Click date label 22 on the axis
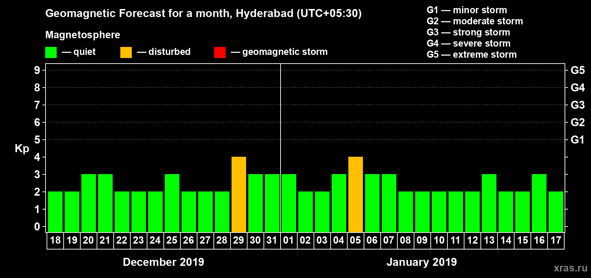The width and height of the screenshot is (591, 278). tap(122, 240)
